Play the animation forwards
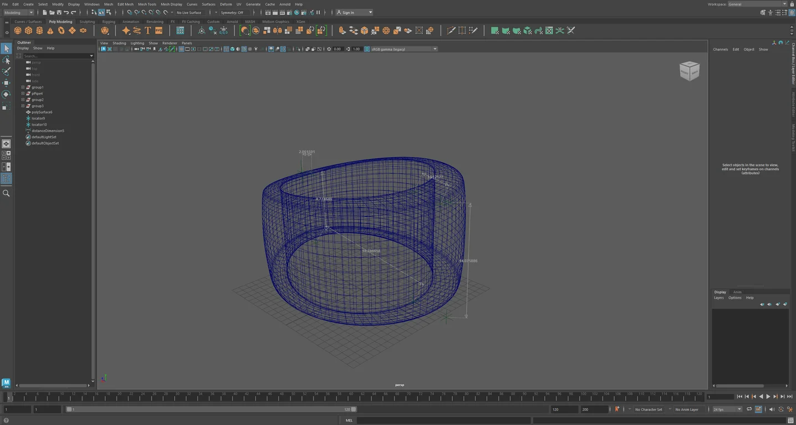The width and height of the screenshot is (796, 425). point(768,396)
